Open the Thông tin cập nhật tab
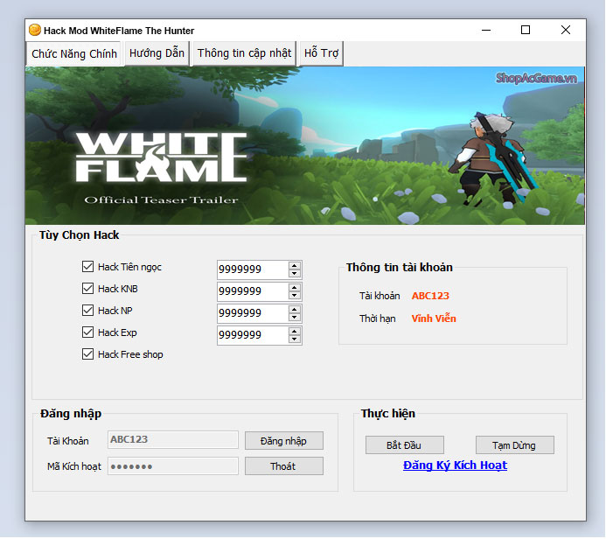Image resolution: width=606 pixels, height=539 pixels. click(244, 53)
